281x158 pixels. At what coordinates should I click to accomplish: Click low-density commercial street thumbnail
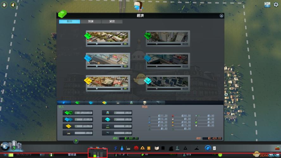click(108, 59)
